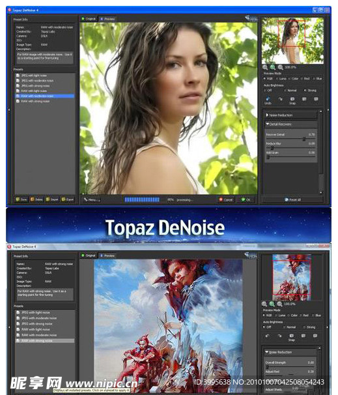The width and height of the screenshot is (338, 395).
Task: Switch to the Preview tab in painting window
Action: pyautogui.click(x=107, y=256)
